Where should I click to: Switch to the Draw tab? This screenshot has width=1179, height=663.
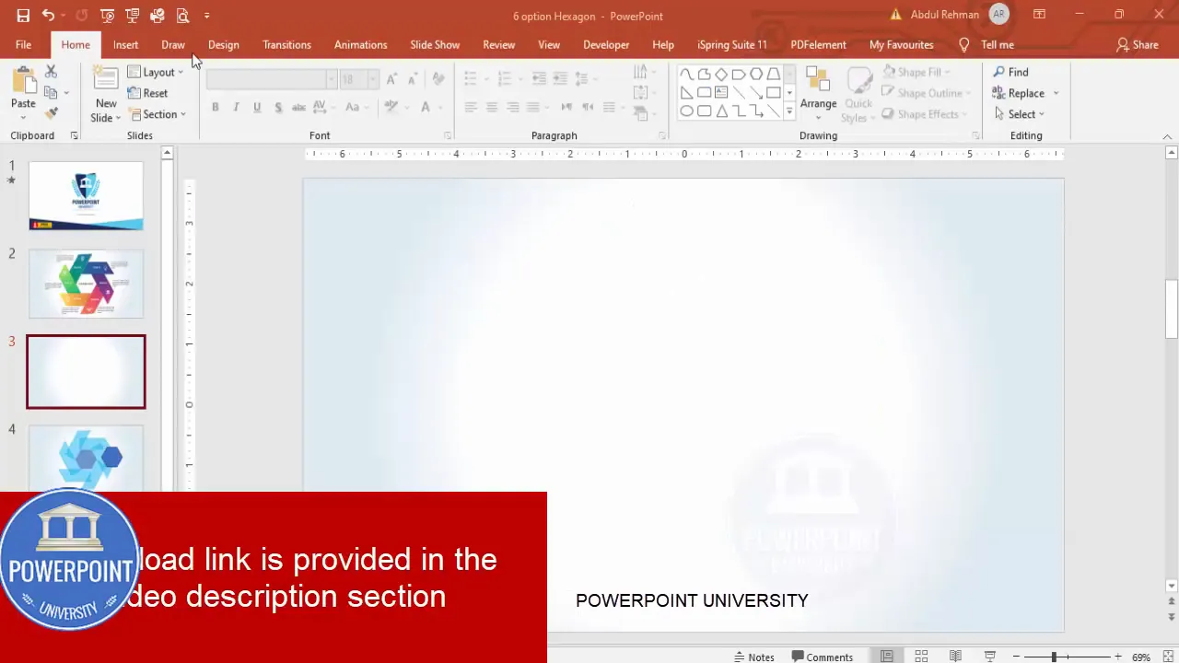coord(173,44)
